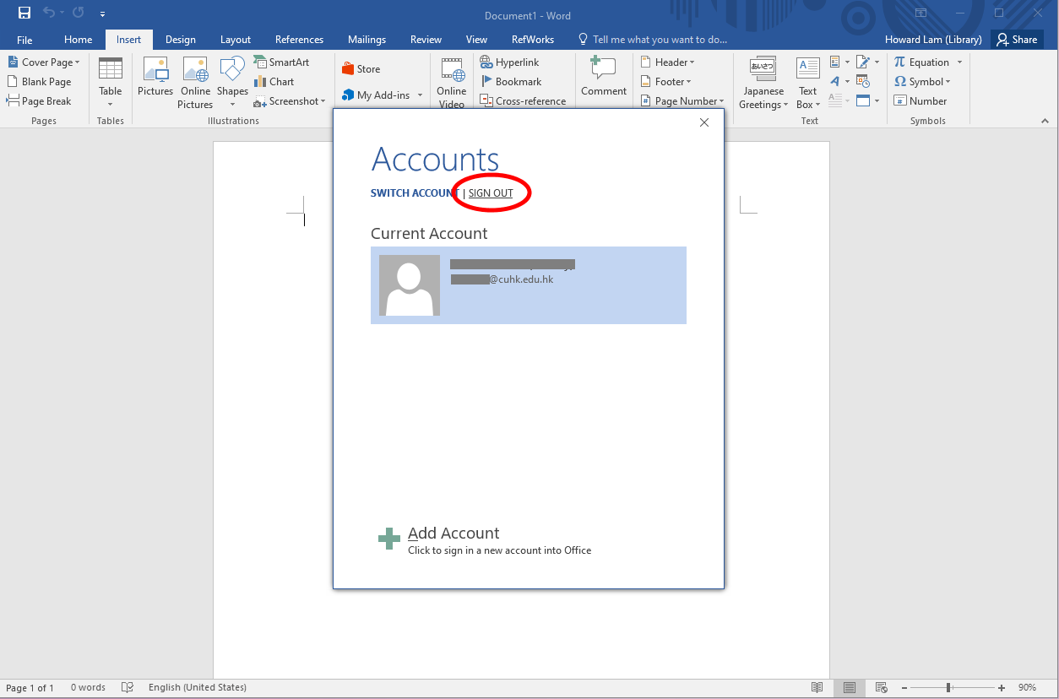Open Customize Quick Access Toolbar arrow

coord(102,14)
